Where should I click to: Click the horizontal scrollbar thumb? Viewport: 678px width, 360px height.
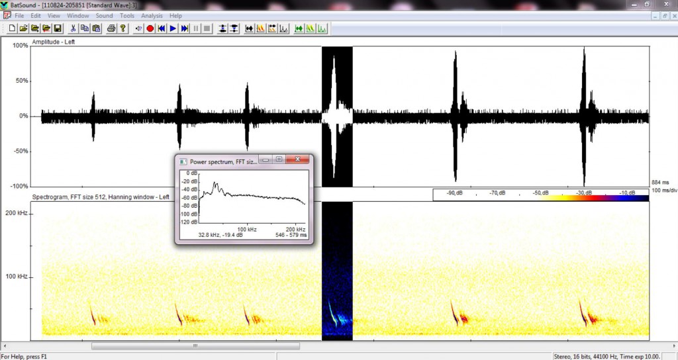pyautogui.click(x=195, y=345)
